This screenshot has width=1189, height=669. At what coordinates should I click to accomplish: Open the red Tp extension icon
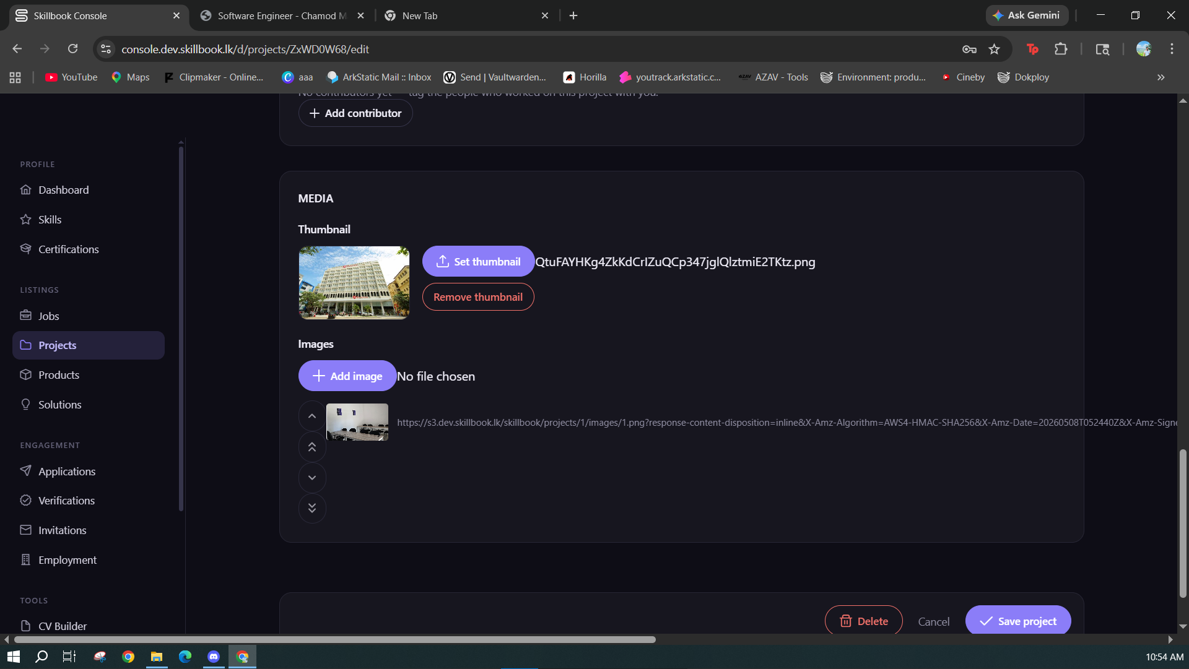pos(1032,49)
